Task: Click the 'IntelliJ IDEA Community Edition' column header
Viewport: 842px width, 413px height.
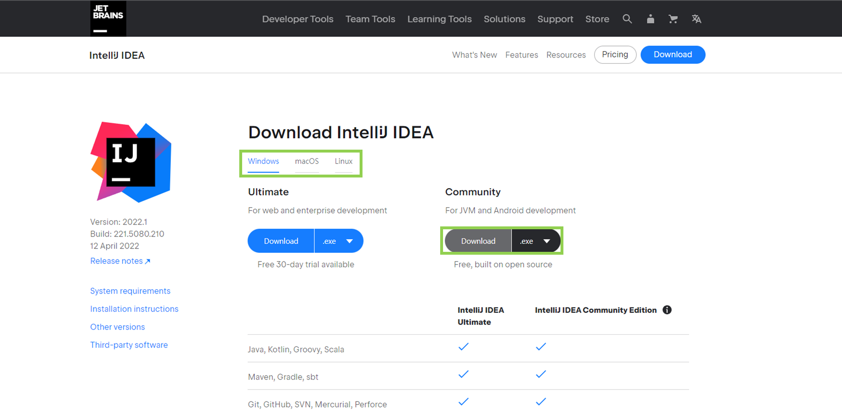Action: (x=596, y=310)
